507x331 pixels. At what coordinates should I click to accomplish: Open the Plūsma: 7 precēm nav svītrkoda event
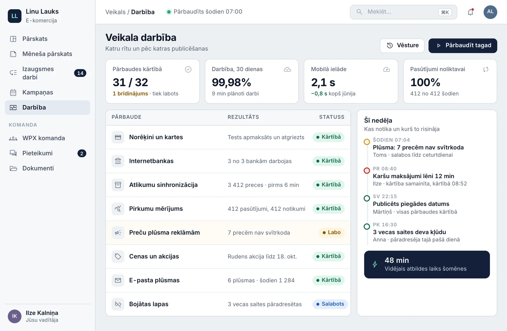point(418,147)
